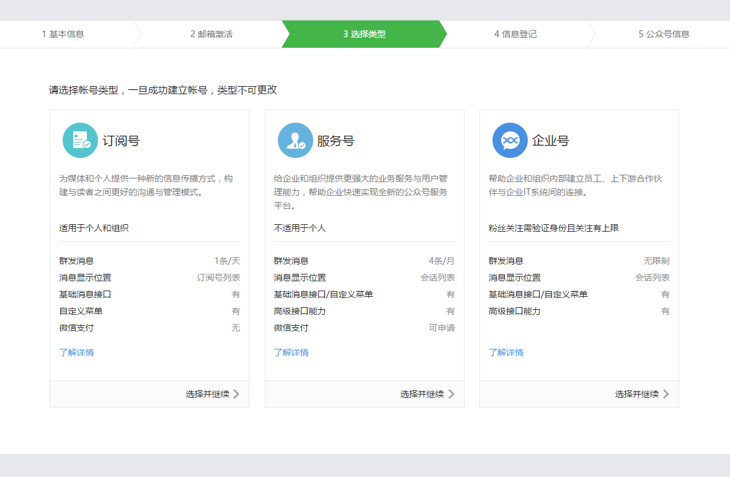Choose 企业号 with 选择并继续
This screenshot has width=730, height=477.
tap(637, 394)
